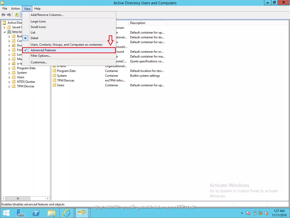
Task: Click the NTDS Quotas folder icon
Action: 14,82
